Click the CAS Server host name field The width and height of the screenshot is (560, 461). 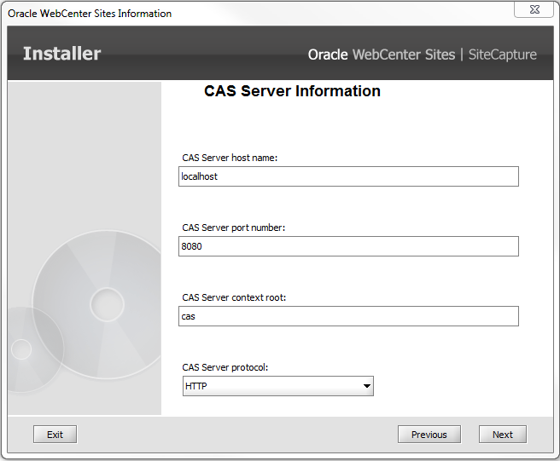[348, 176]
